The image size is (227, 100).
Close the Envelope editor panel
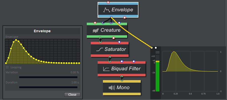coord(72,94)
